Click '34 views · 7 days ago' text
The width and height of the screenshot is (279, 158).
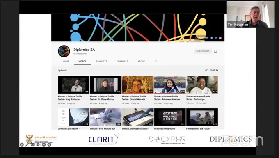(x=131, y=103)
